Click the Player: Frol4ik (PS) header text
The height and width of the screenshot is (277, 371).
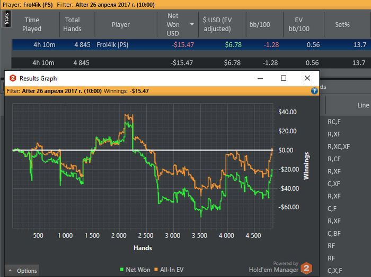(28, 5)
